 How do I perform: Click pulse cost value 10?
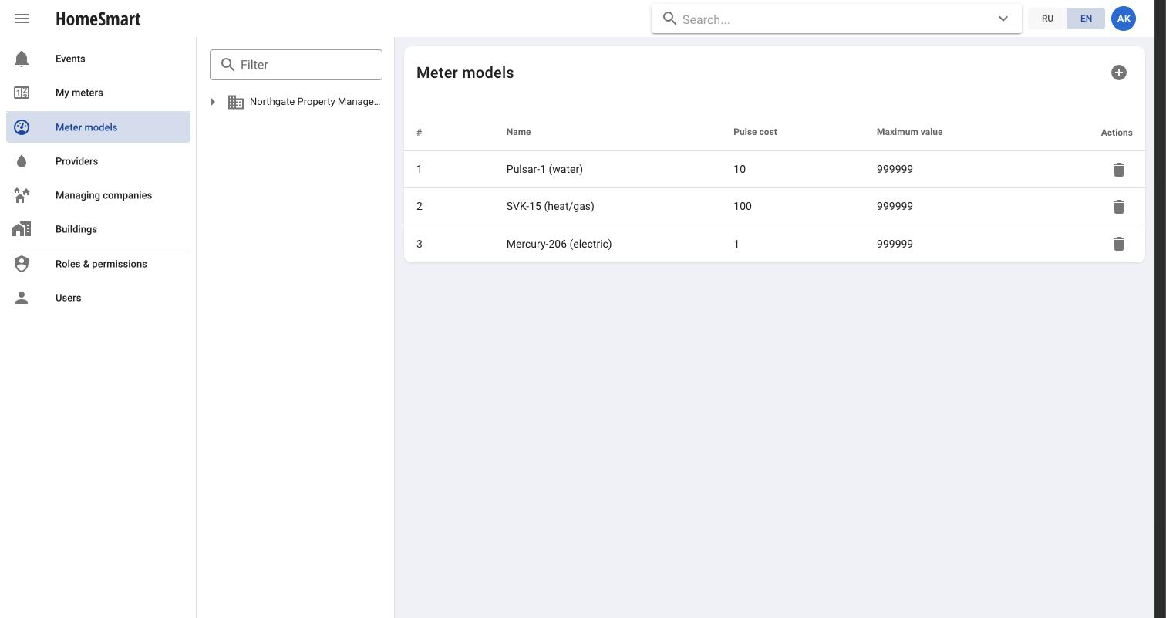[740, 169]
